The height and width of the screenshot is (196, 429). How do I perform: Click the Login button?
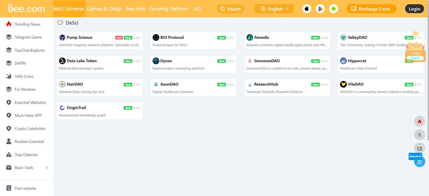click(x=414, y=9)
